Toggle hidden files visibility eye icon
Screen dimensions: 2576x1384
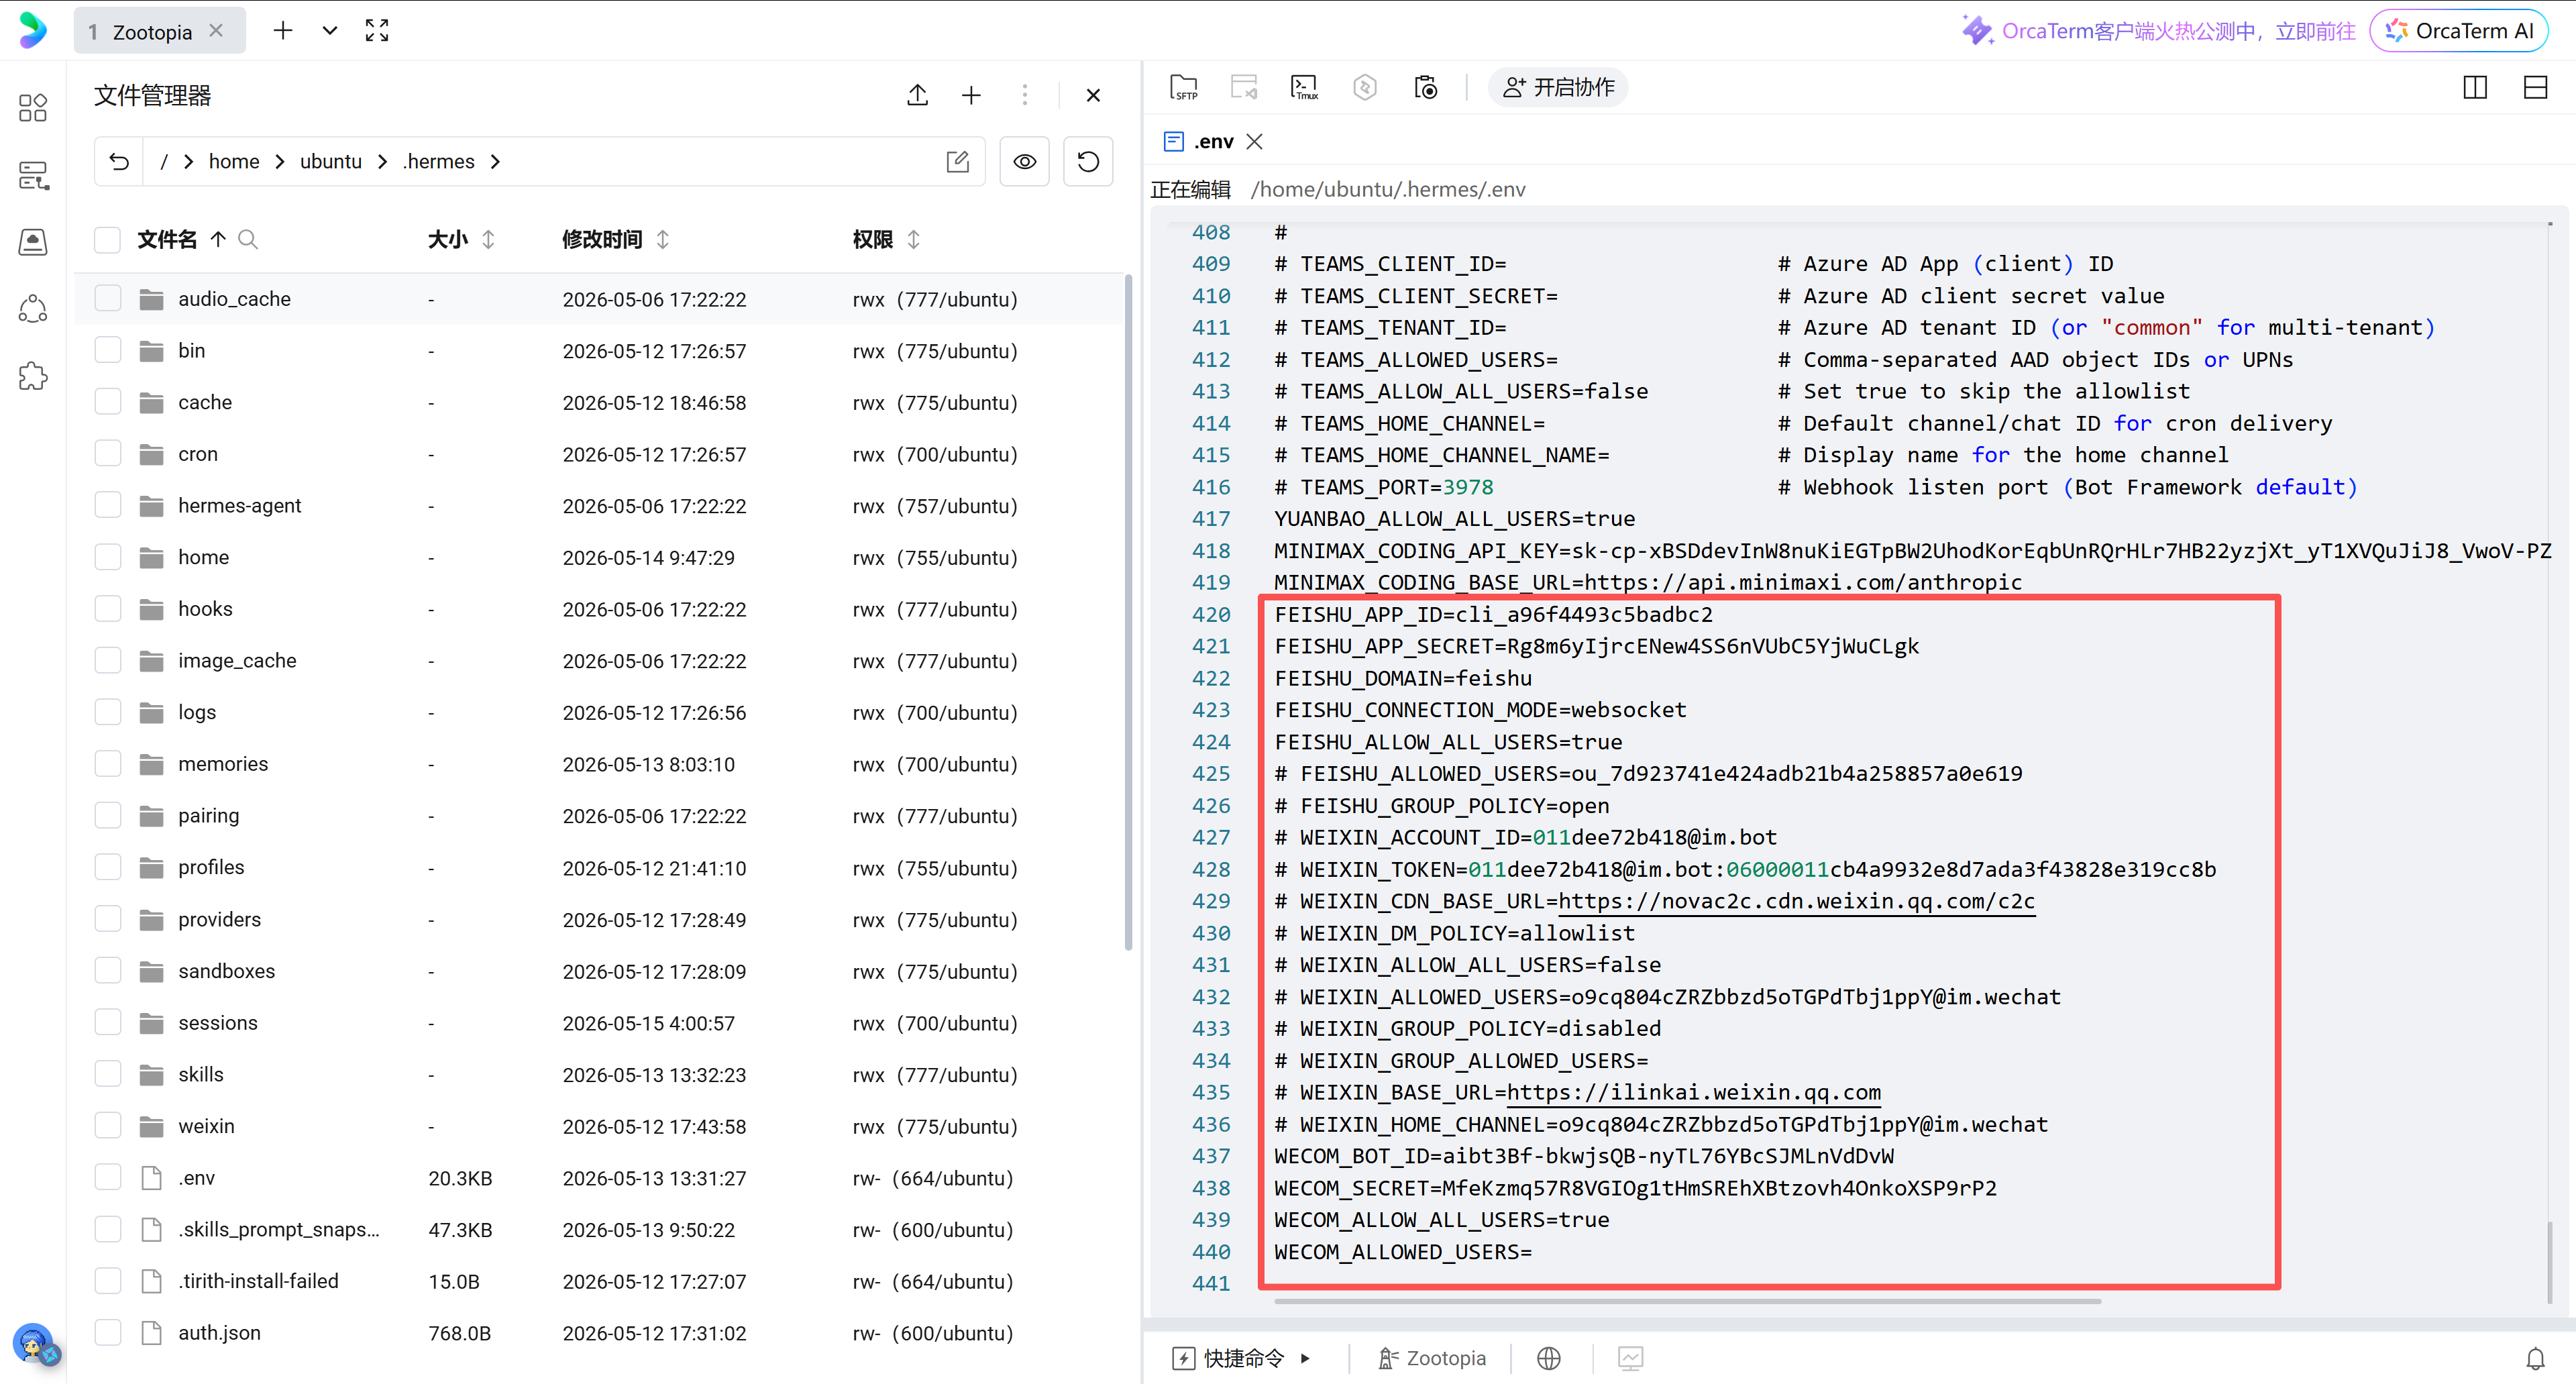[x=1025, y=162]
